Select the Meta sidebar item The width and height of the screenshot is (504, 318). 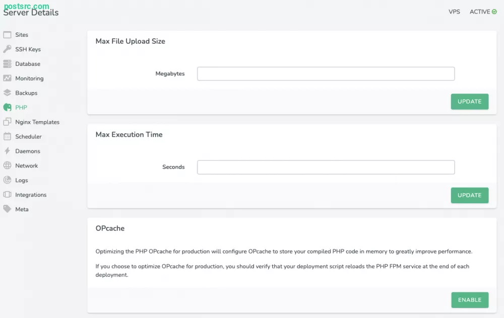pyautogui.click(x=21, y=209)
